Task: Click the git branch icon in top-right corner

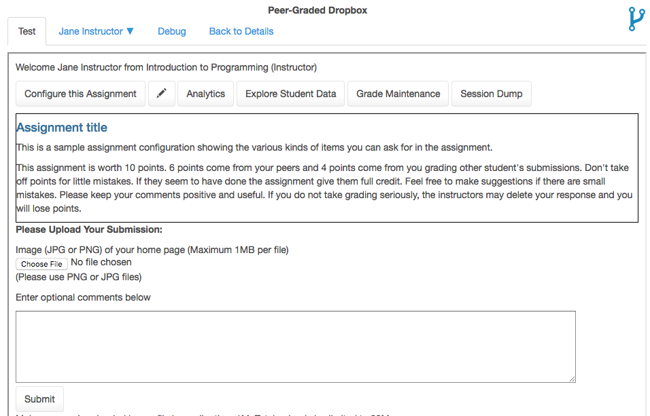Action: click(636, 19)
